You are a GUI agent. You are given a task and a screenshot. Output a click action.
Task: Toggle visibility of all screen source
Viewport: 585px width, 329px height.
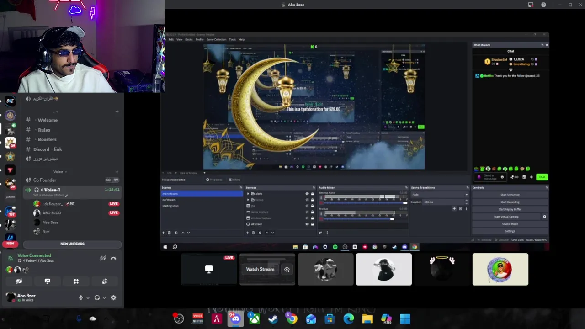pos(307,224)
